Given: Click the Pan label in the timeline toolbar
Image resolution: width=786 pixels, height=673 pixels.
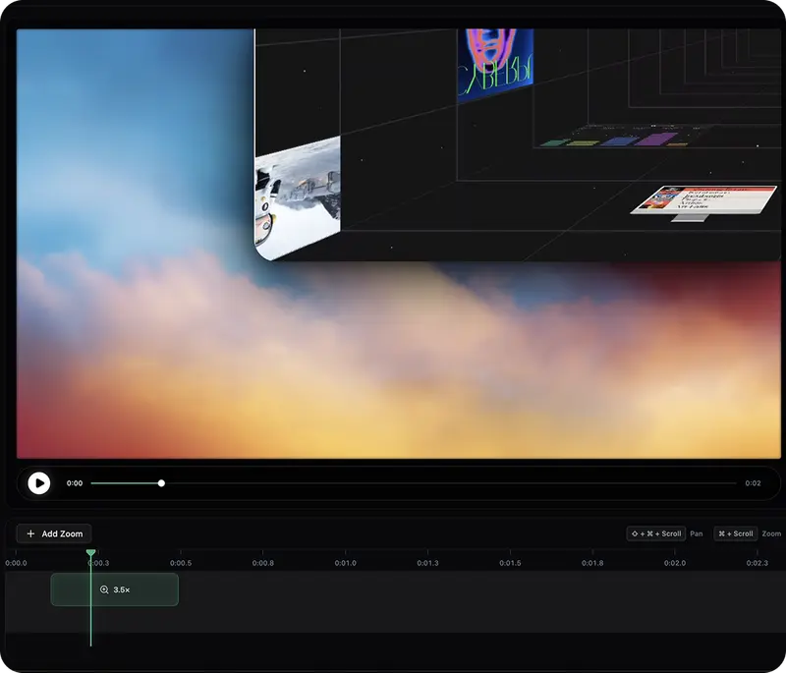Looking at the screenshot, I should coord(696,533).
